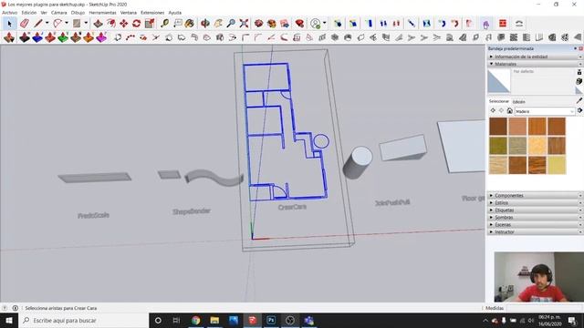Click the orange JointPushPull toolbar icon
Viewport: 584px width, 328px height.
(89, 37)
